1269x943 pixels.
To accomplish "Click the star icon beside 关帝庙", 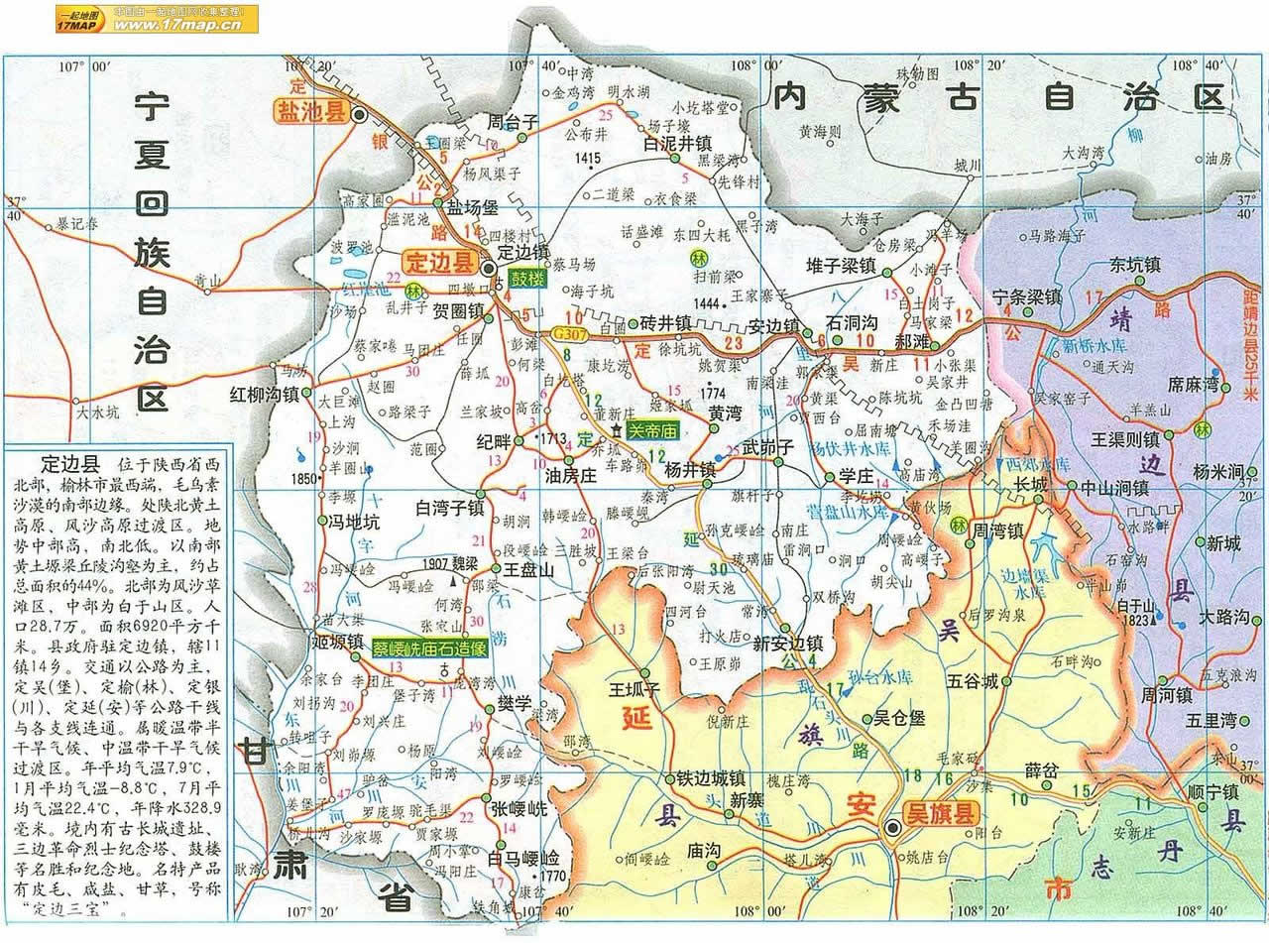I will point(617,431).
